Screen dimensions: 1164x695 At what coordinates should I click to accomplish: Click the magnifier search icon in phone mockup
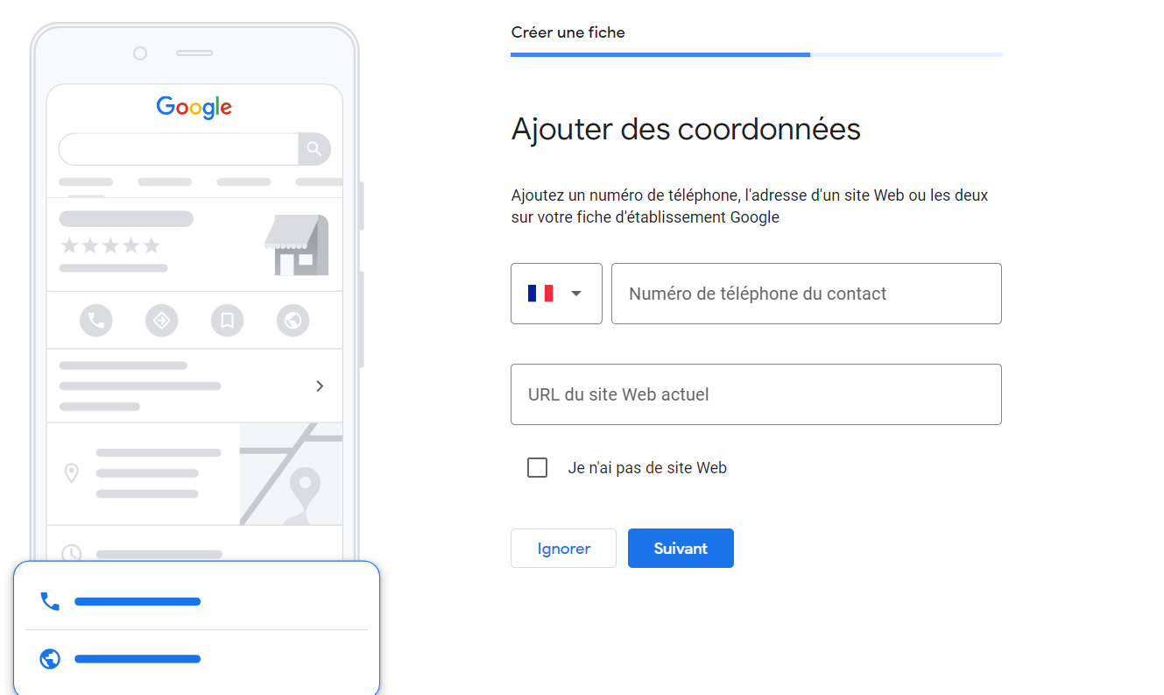pos(314,149)
